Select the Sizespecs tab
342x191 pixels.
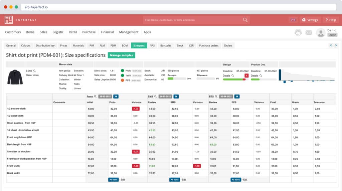click(x=139, y=45)
